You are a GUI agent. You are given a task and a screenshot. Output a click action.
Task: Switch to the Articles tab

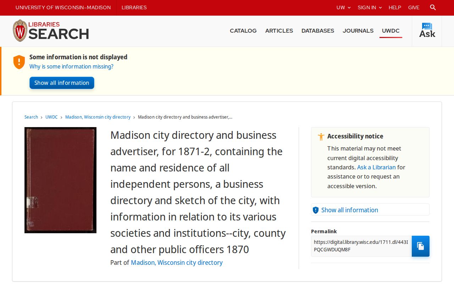pos(279,31)
